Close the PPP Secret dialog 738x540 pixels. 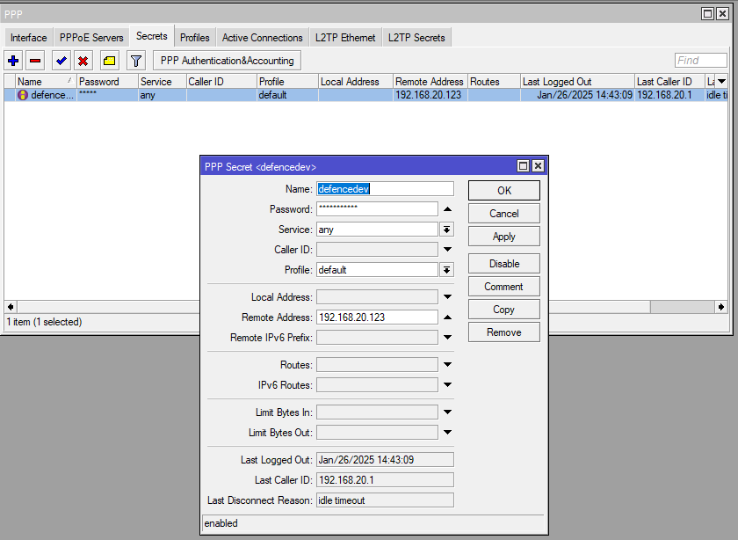point(538,166)
